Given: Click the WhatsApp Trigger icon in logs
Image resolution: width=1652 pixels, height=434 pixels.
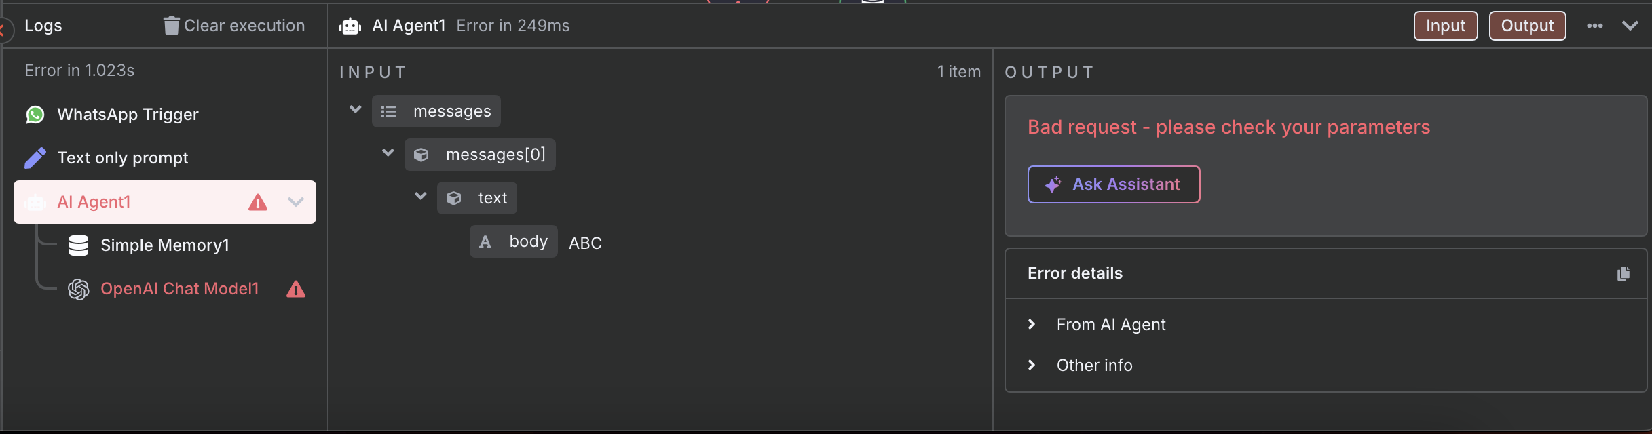Looking at the screenshot, I should (x=35, y=115).
